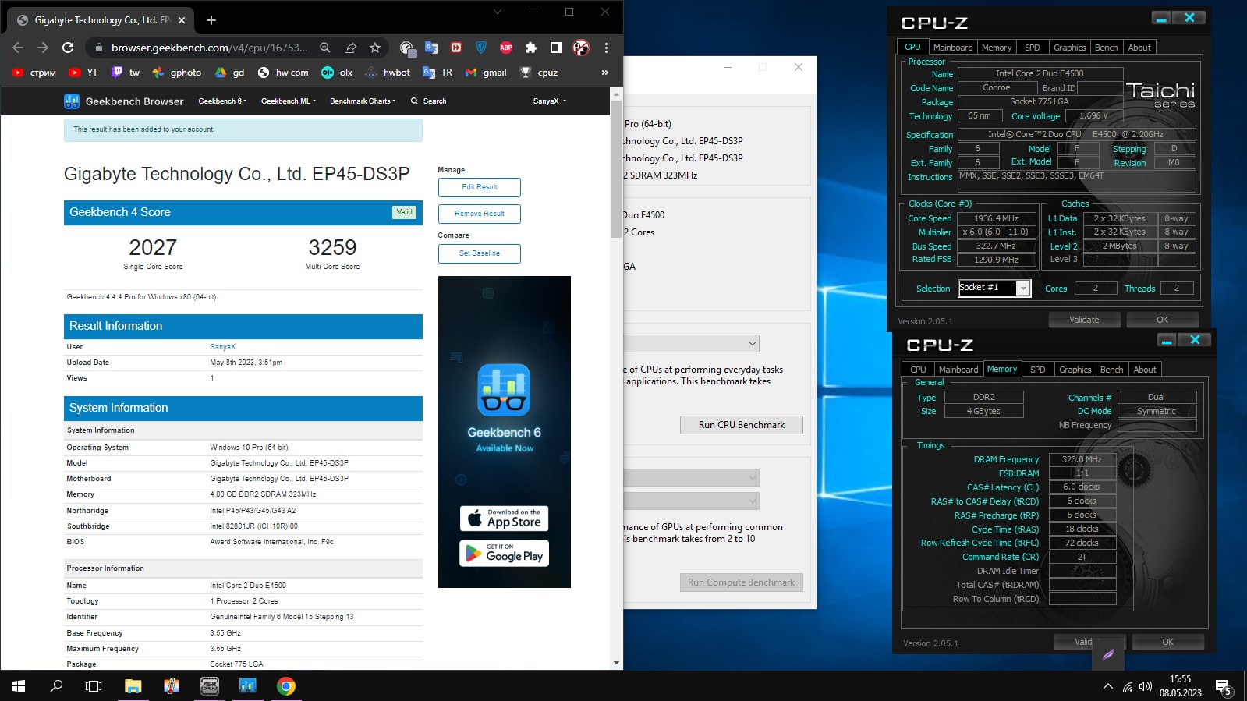Viewport: 1247px width, 701px height.
Task: Open the Chrome extensions puzzle icon
Action: point(531,48)
